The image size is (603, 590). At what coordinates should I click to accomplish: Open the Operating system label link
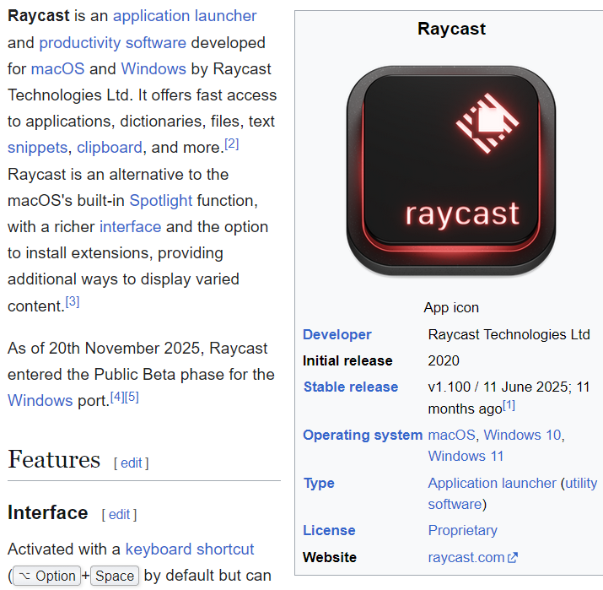363,435
